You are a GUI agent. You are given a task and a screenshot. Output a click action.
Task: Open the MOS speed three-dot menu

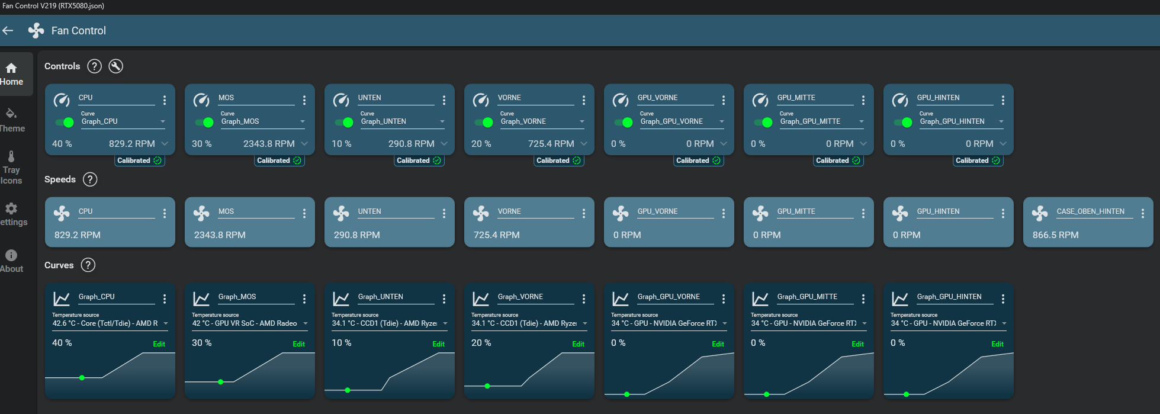304,213
